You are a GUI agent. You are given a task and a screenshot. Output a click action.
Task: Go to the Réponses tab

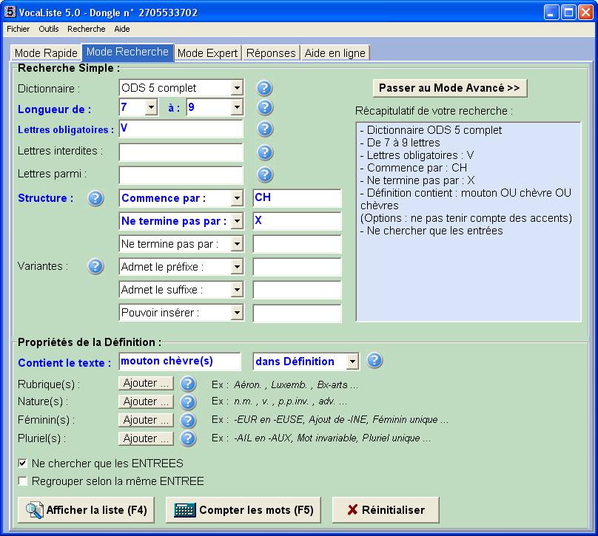271,53
